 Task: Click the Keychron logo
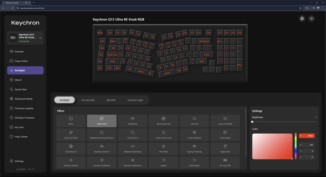[x=25, y=23]
